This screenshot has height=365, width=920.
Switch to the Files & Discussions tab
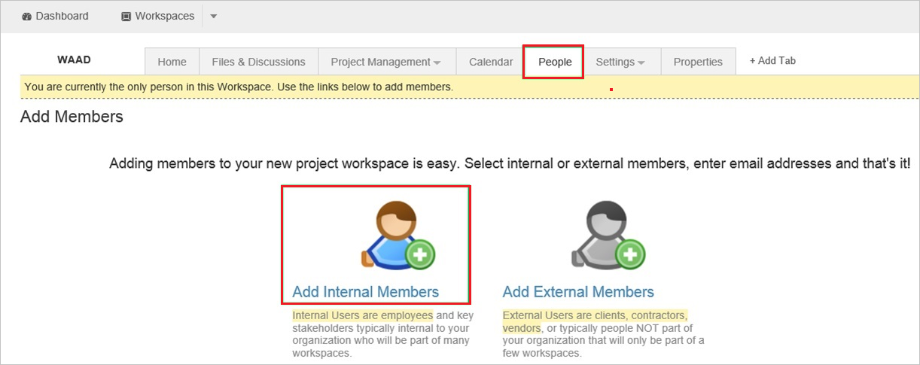click(258, 62)
